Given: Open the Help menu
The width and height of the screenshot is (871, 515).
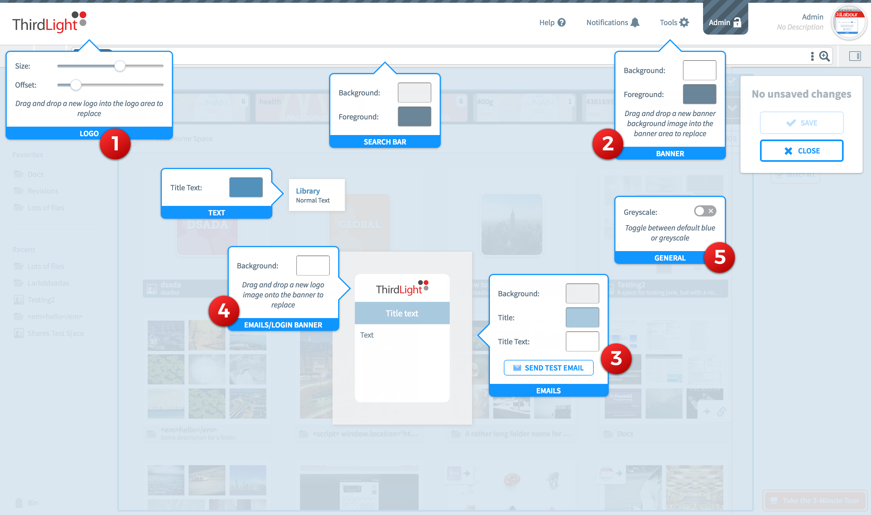Looking at the screenshot, I should pyautogui.click(x=552, y=23).
